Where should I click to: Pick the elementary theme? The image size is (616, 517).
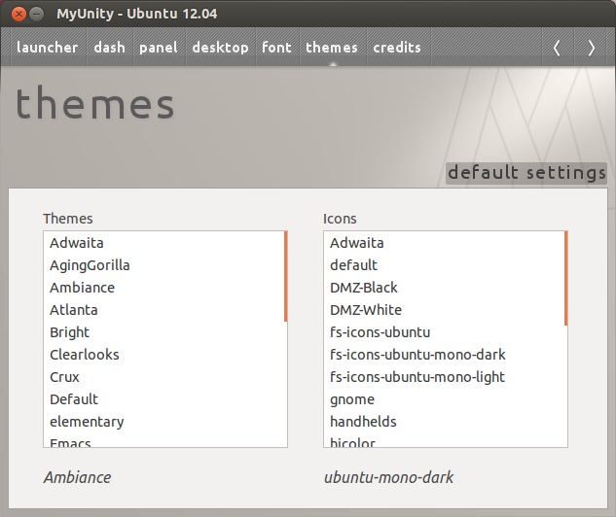pyautogui.click(x=163, y=422)
